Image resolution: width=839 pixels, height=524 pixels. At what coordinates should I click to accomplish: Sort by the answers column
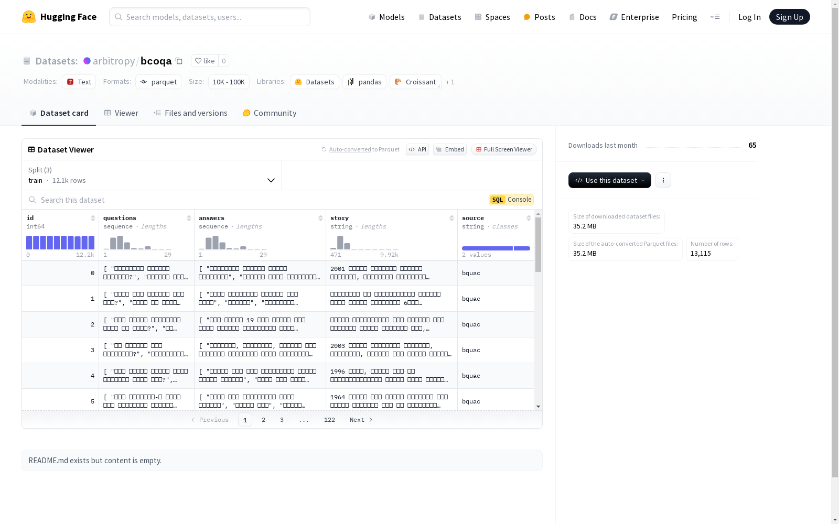(x=320, y=218)
